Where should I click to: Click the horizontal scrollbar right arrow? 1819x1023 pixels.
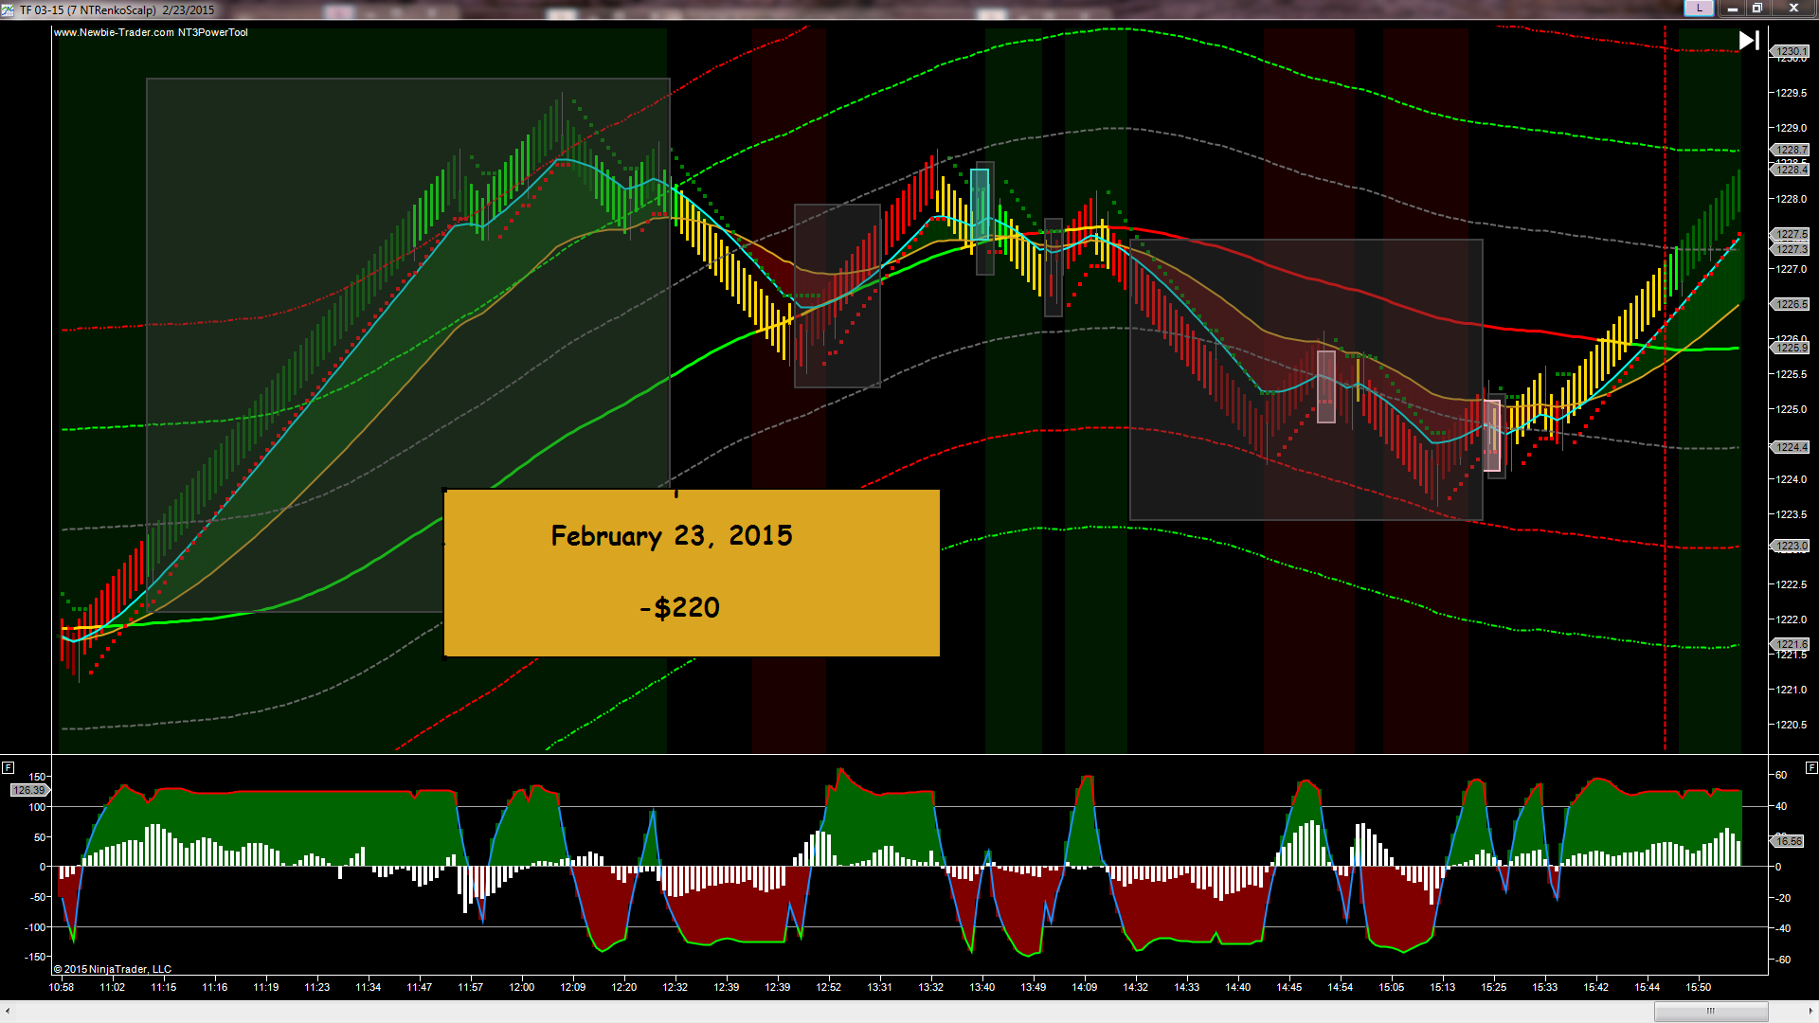click(x=1810, y=1012)
